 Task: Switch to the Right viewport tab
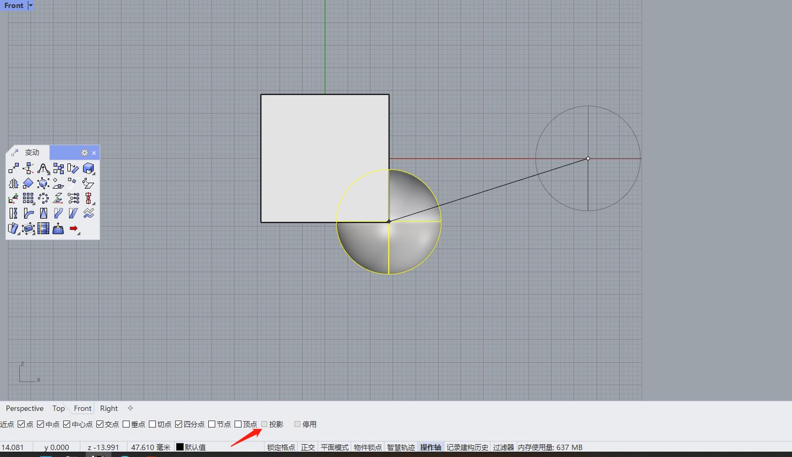[109, 408]
